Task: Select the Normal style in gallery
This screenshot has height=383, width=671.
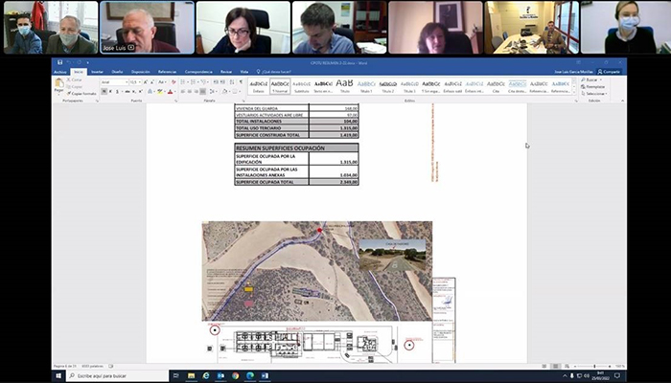Action: 280,85
